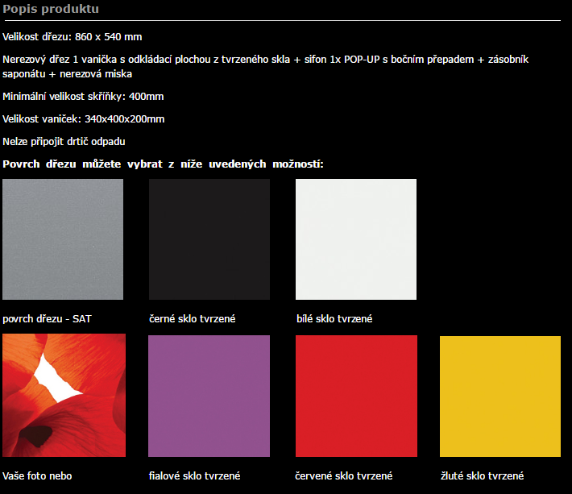Click the 'fialové sklo tvrzené' caption

194,476
